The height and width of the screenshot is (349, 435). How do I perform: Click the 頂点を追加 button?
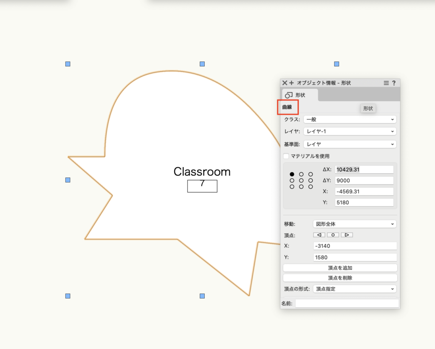coord(340,268)
